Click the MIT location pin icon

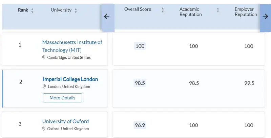click(x=44, y=58)
